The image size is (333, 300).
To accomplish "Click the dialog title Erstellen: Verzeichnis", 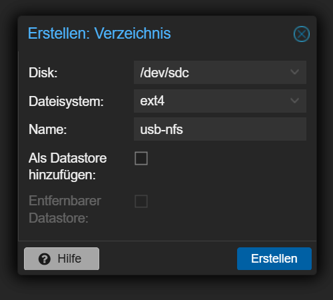I will (99, 33).
